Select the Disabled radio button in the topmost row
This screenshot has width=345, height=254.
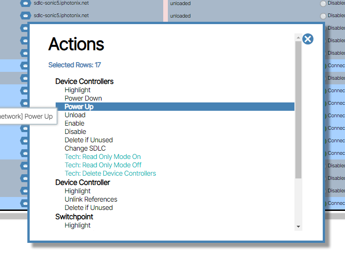pos(323,3)
